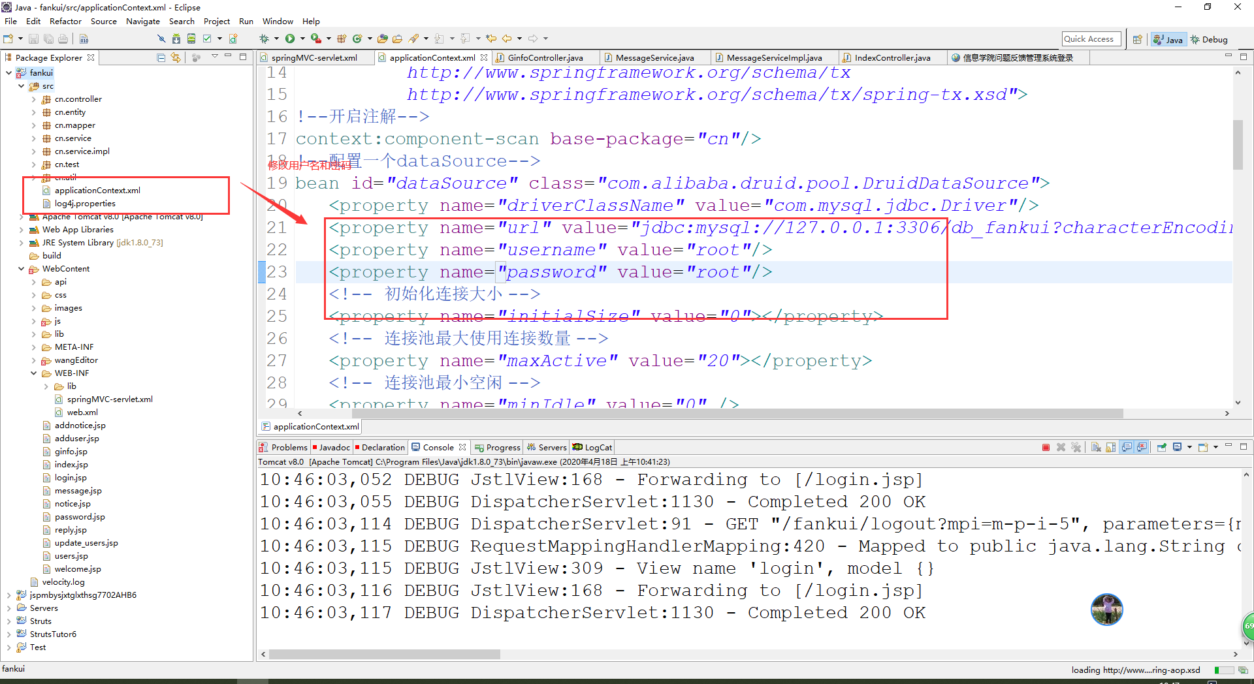Toggle Show Console When Standard Error Changes

pyautogui.click(x=1142, y=447)
